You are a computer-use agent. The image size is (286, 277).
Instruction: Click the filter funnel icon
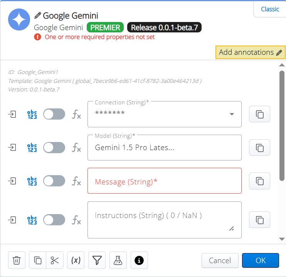tap(97, 260)
